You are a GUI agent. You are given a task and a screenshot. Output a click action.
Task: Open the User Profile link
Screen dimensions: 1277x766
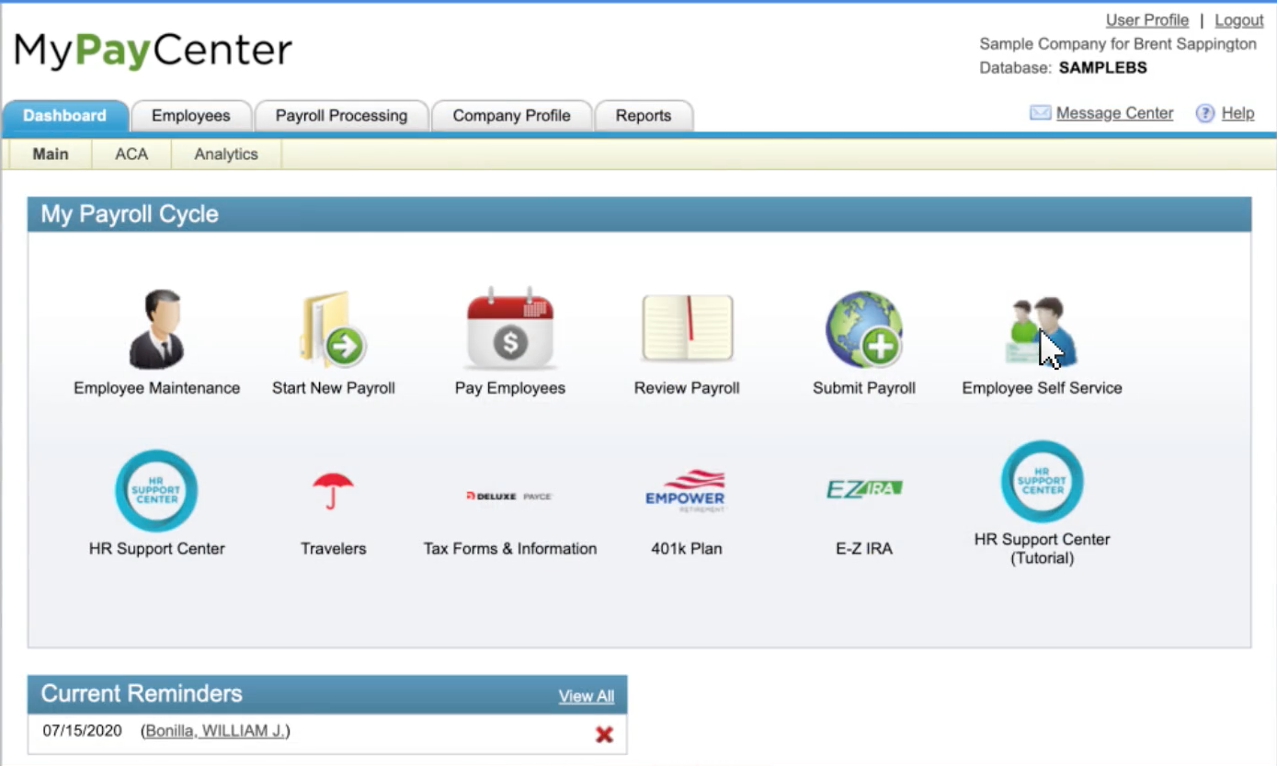[1147, 20]
